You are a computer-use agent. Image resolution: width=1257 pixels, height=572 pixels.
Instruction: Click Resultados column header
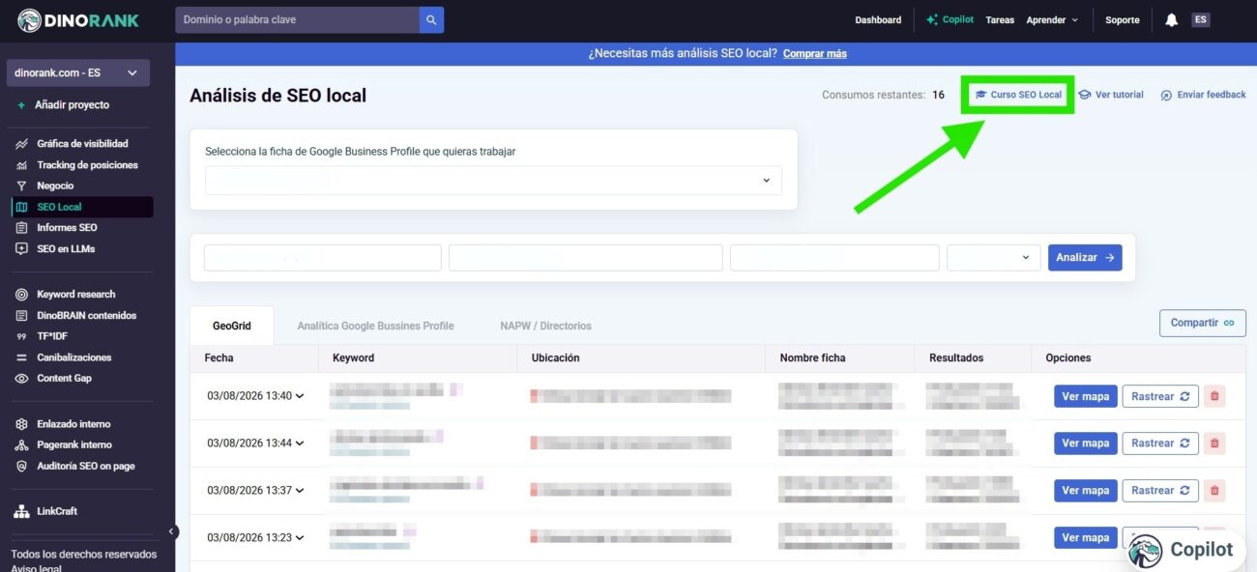[956, 357]
